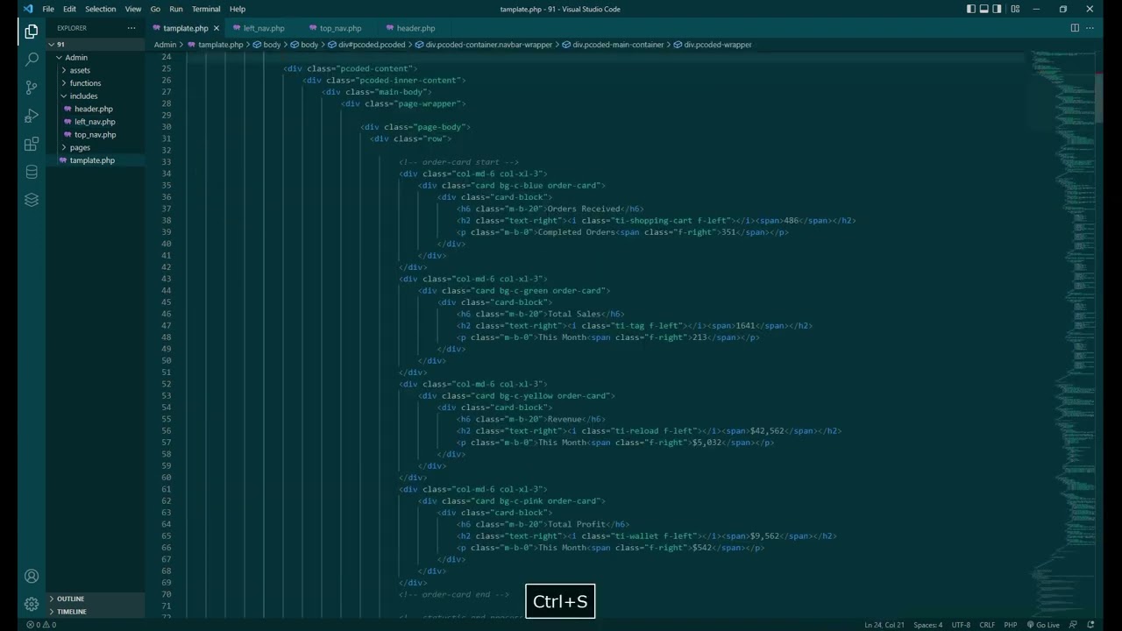Click the Customize Layout icon
Screen dimensions: 1122x631
[1015, 9]
